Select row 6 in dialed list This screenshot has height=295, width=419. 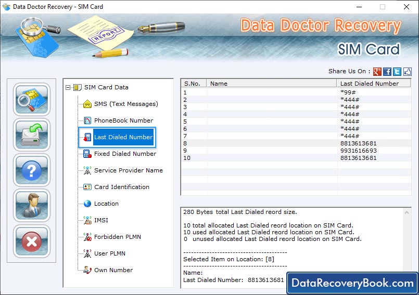(x=296, y=129)
